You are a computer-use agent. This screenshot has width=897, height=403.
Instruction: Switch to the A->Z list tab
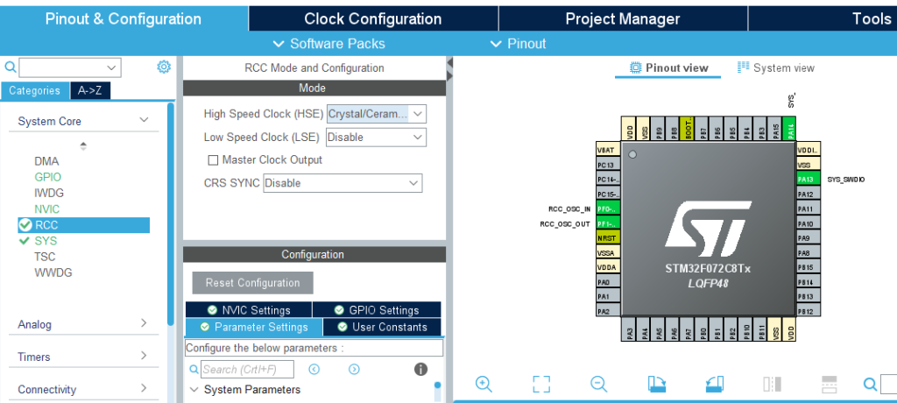click(x=90, y=90)
